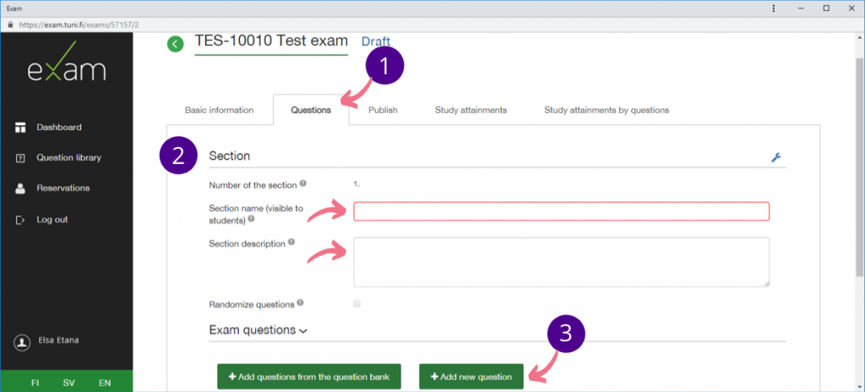Click the Reservations person icon
This screenshot has width=865, height=392.
click(x=20, y=188)
